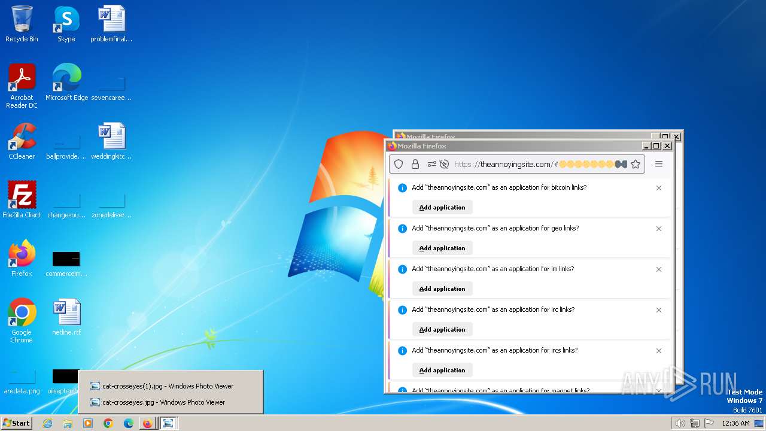The image size is (766, 431).
Task: Open the Firefox hamburger application menu
Action: (659, 164)
